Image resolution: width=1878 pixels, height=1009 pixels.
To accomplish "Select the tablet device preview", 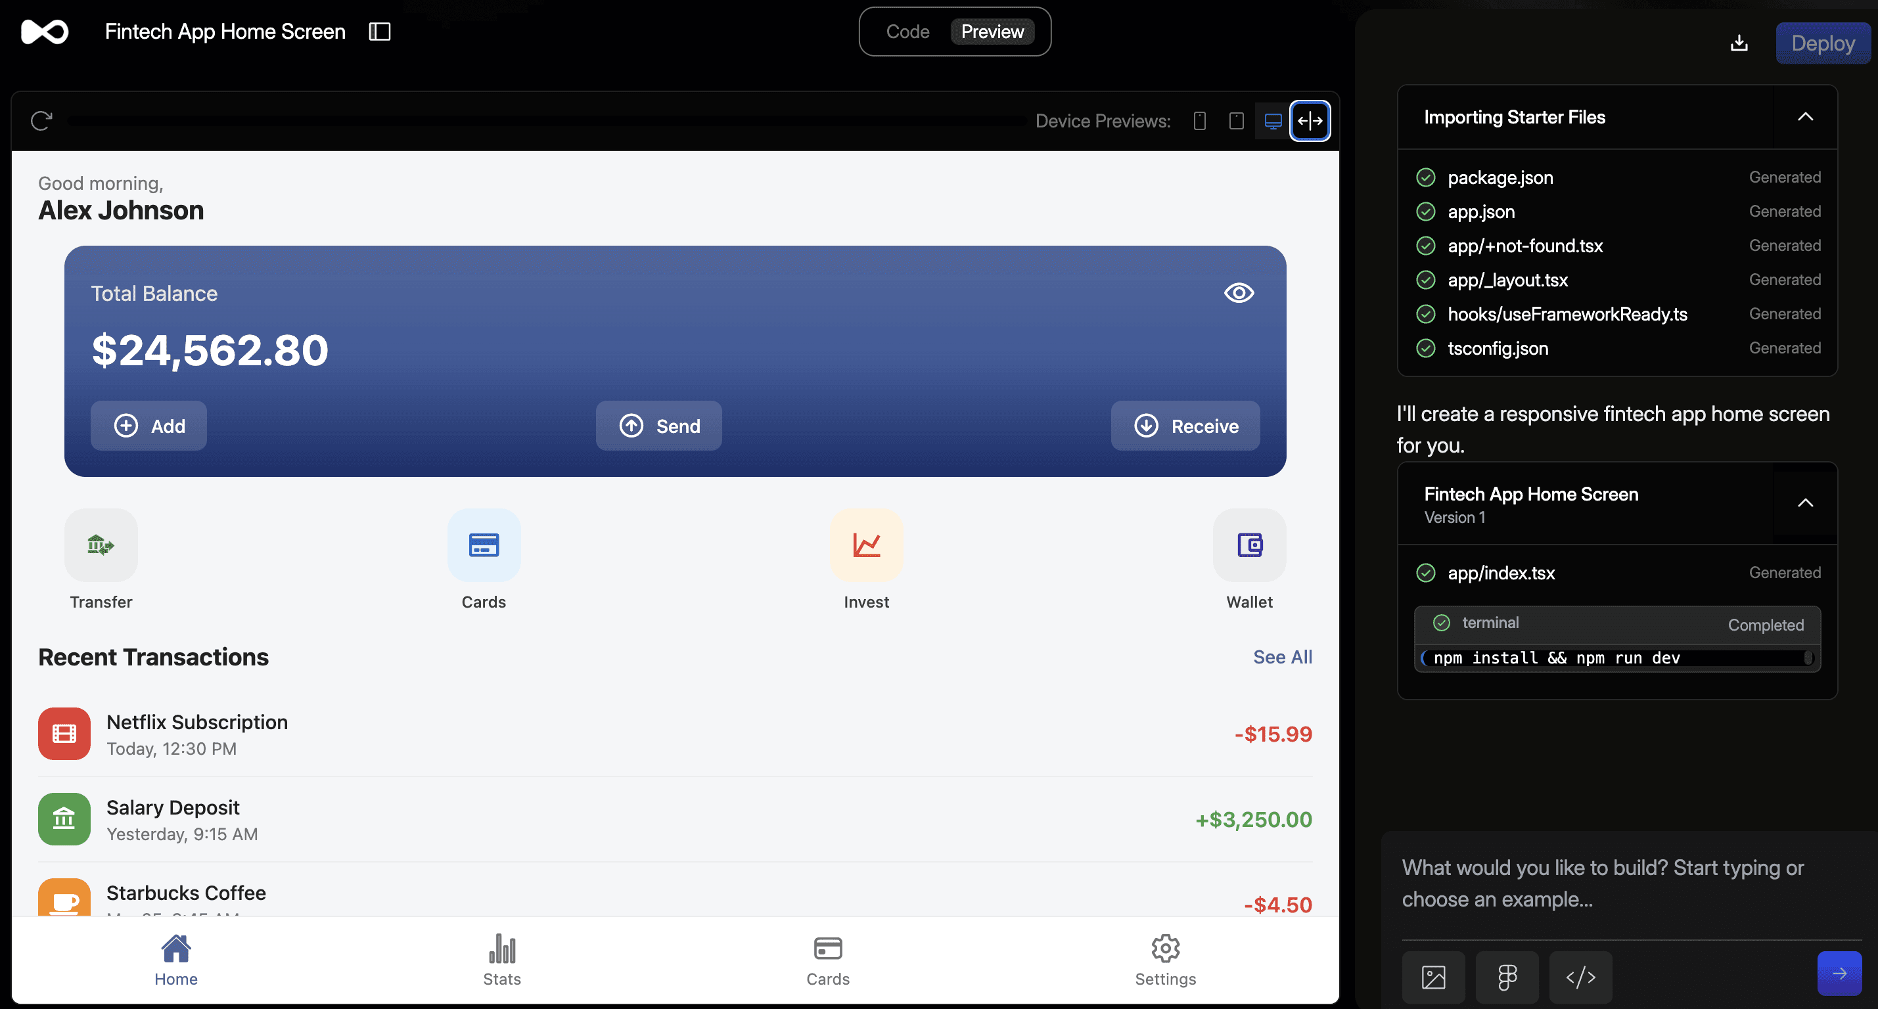I will pos(1236,121).
